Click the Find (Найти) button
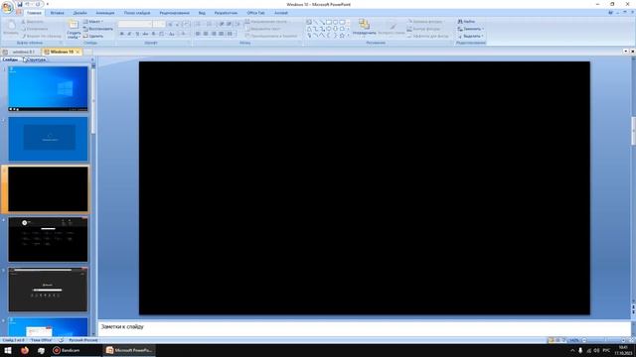The height and width of the screenshot is (357, 636). [x=466, y=22]
